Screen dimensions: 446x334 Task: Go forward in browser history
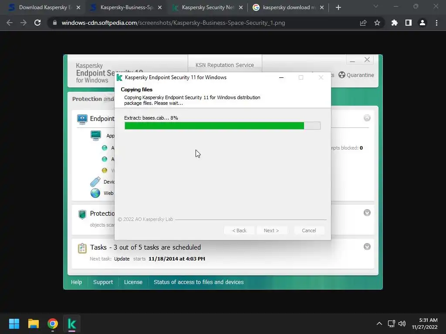click(x=24, y=23)
